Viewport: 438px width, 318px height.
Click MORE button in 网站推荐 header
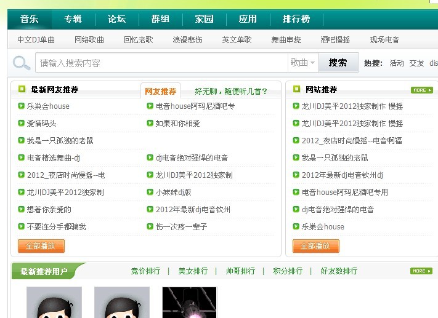pyautogui.click(x=422, y=90)
